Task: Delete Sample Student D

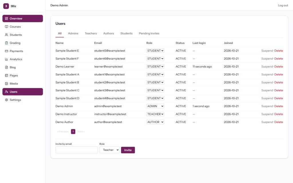Action: click(x=279, y=98)
